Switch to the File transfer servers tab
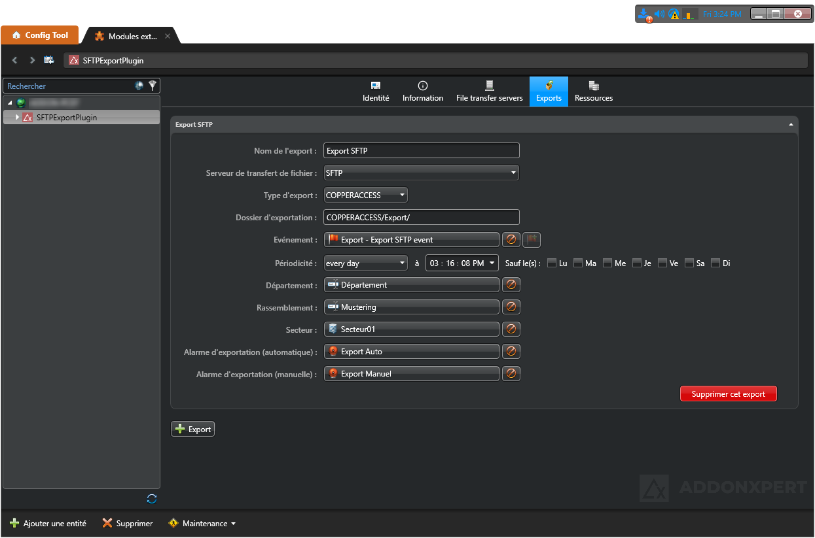815x538 pixels. pyautogui.click(x=489, y=92)
